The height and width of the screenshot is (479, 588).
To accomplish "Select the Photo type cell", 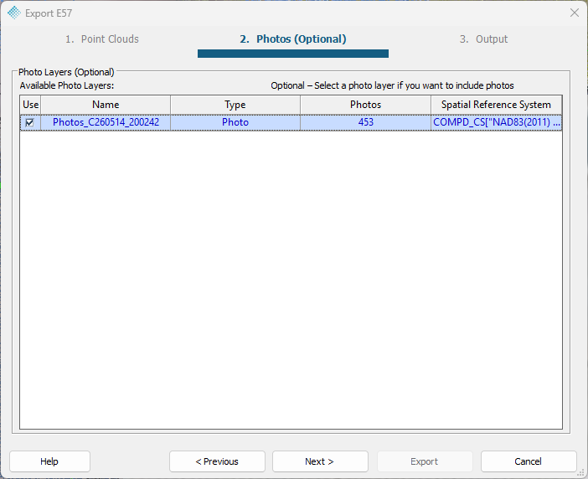I will coord(235,122).
